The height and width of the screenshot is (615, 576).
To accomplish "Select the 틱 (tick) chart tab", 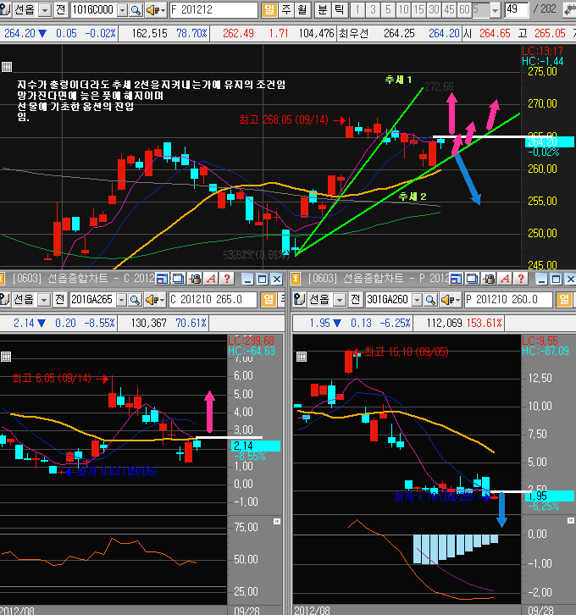I will (x=338, y=10).
